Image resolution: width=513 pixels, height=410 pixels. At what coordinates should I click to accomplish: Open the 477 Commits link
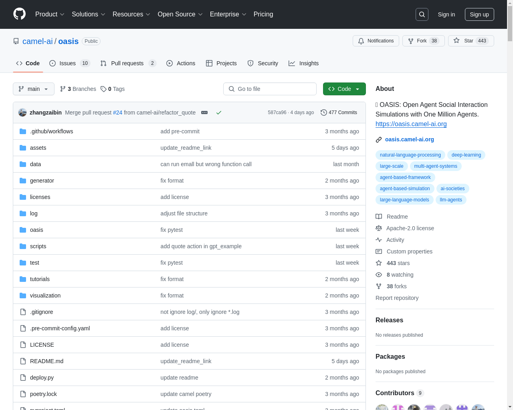point(339,113)
